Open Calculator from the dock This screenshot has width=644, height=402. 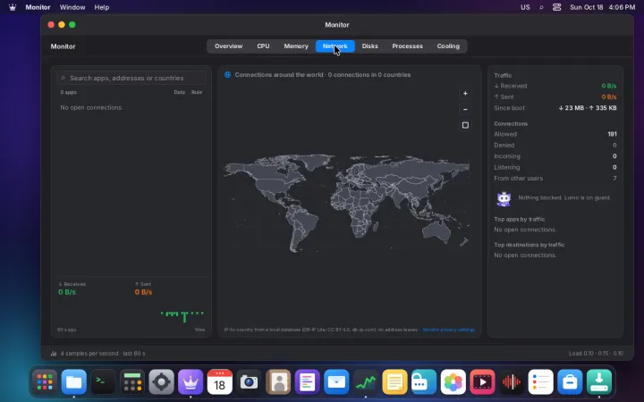tap(132, 382)
